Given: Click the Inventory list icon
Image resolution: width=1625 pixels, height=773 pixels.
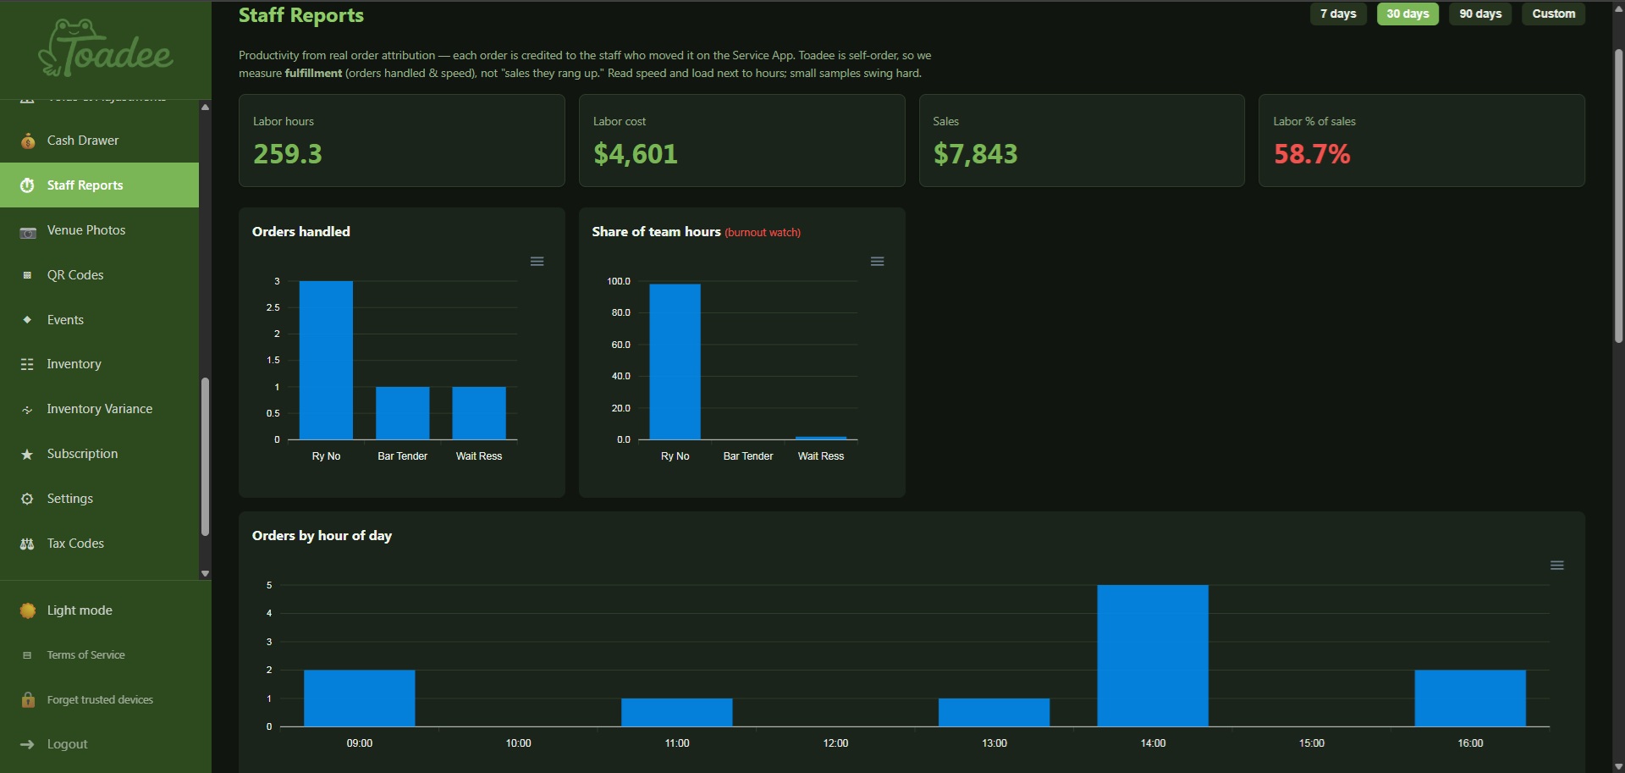Looking at the screenshot, I should [x=27, y=364].
